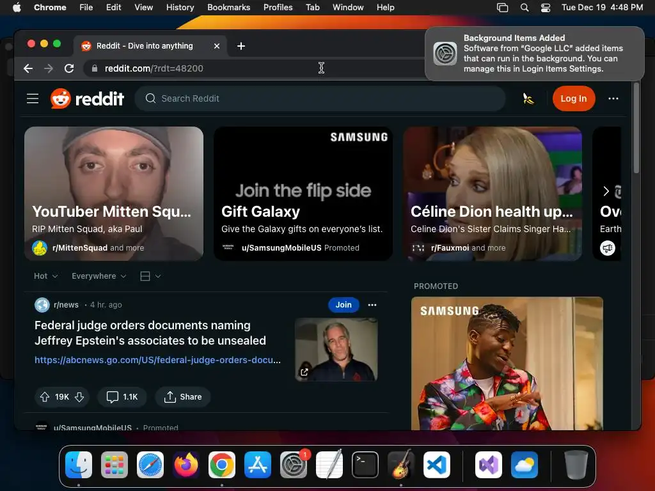
Task: Open Safari in the Dock
Action: point(150,465)
